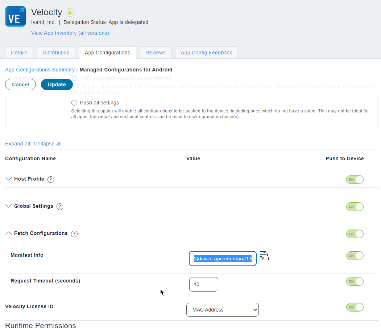Expand the Host Profile section
Screen dimensions: 381x330
pos(9,179)
